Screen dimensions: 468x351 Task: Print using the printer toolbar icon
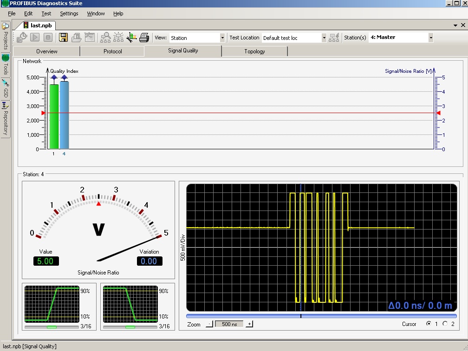[144, 38]
